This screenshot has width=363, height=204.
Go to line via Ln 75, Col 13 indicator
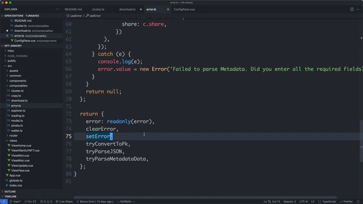[x=272, y=202]
